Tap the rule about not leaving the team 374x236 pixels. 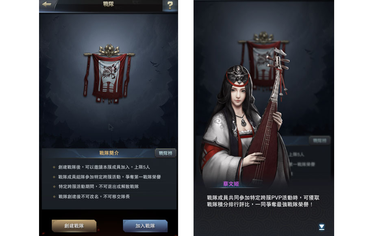pos(98,187)
